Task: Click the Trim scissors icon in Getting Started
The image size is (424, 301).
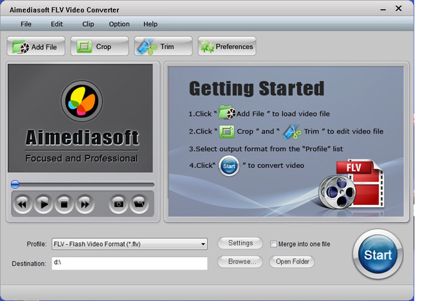Action: (292, 132)
